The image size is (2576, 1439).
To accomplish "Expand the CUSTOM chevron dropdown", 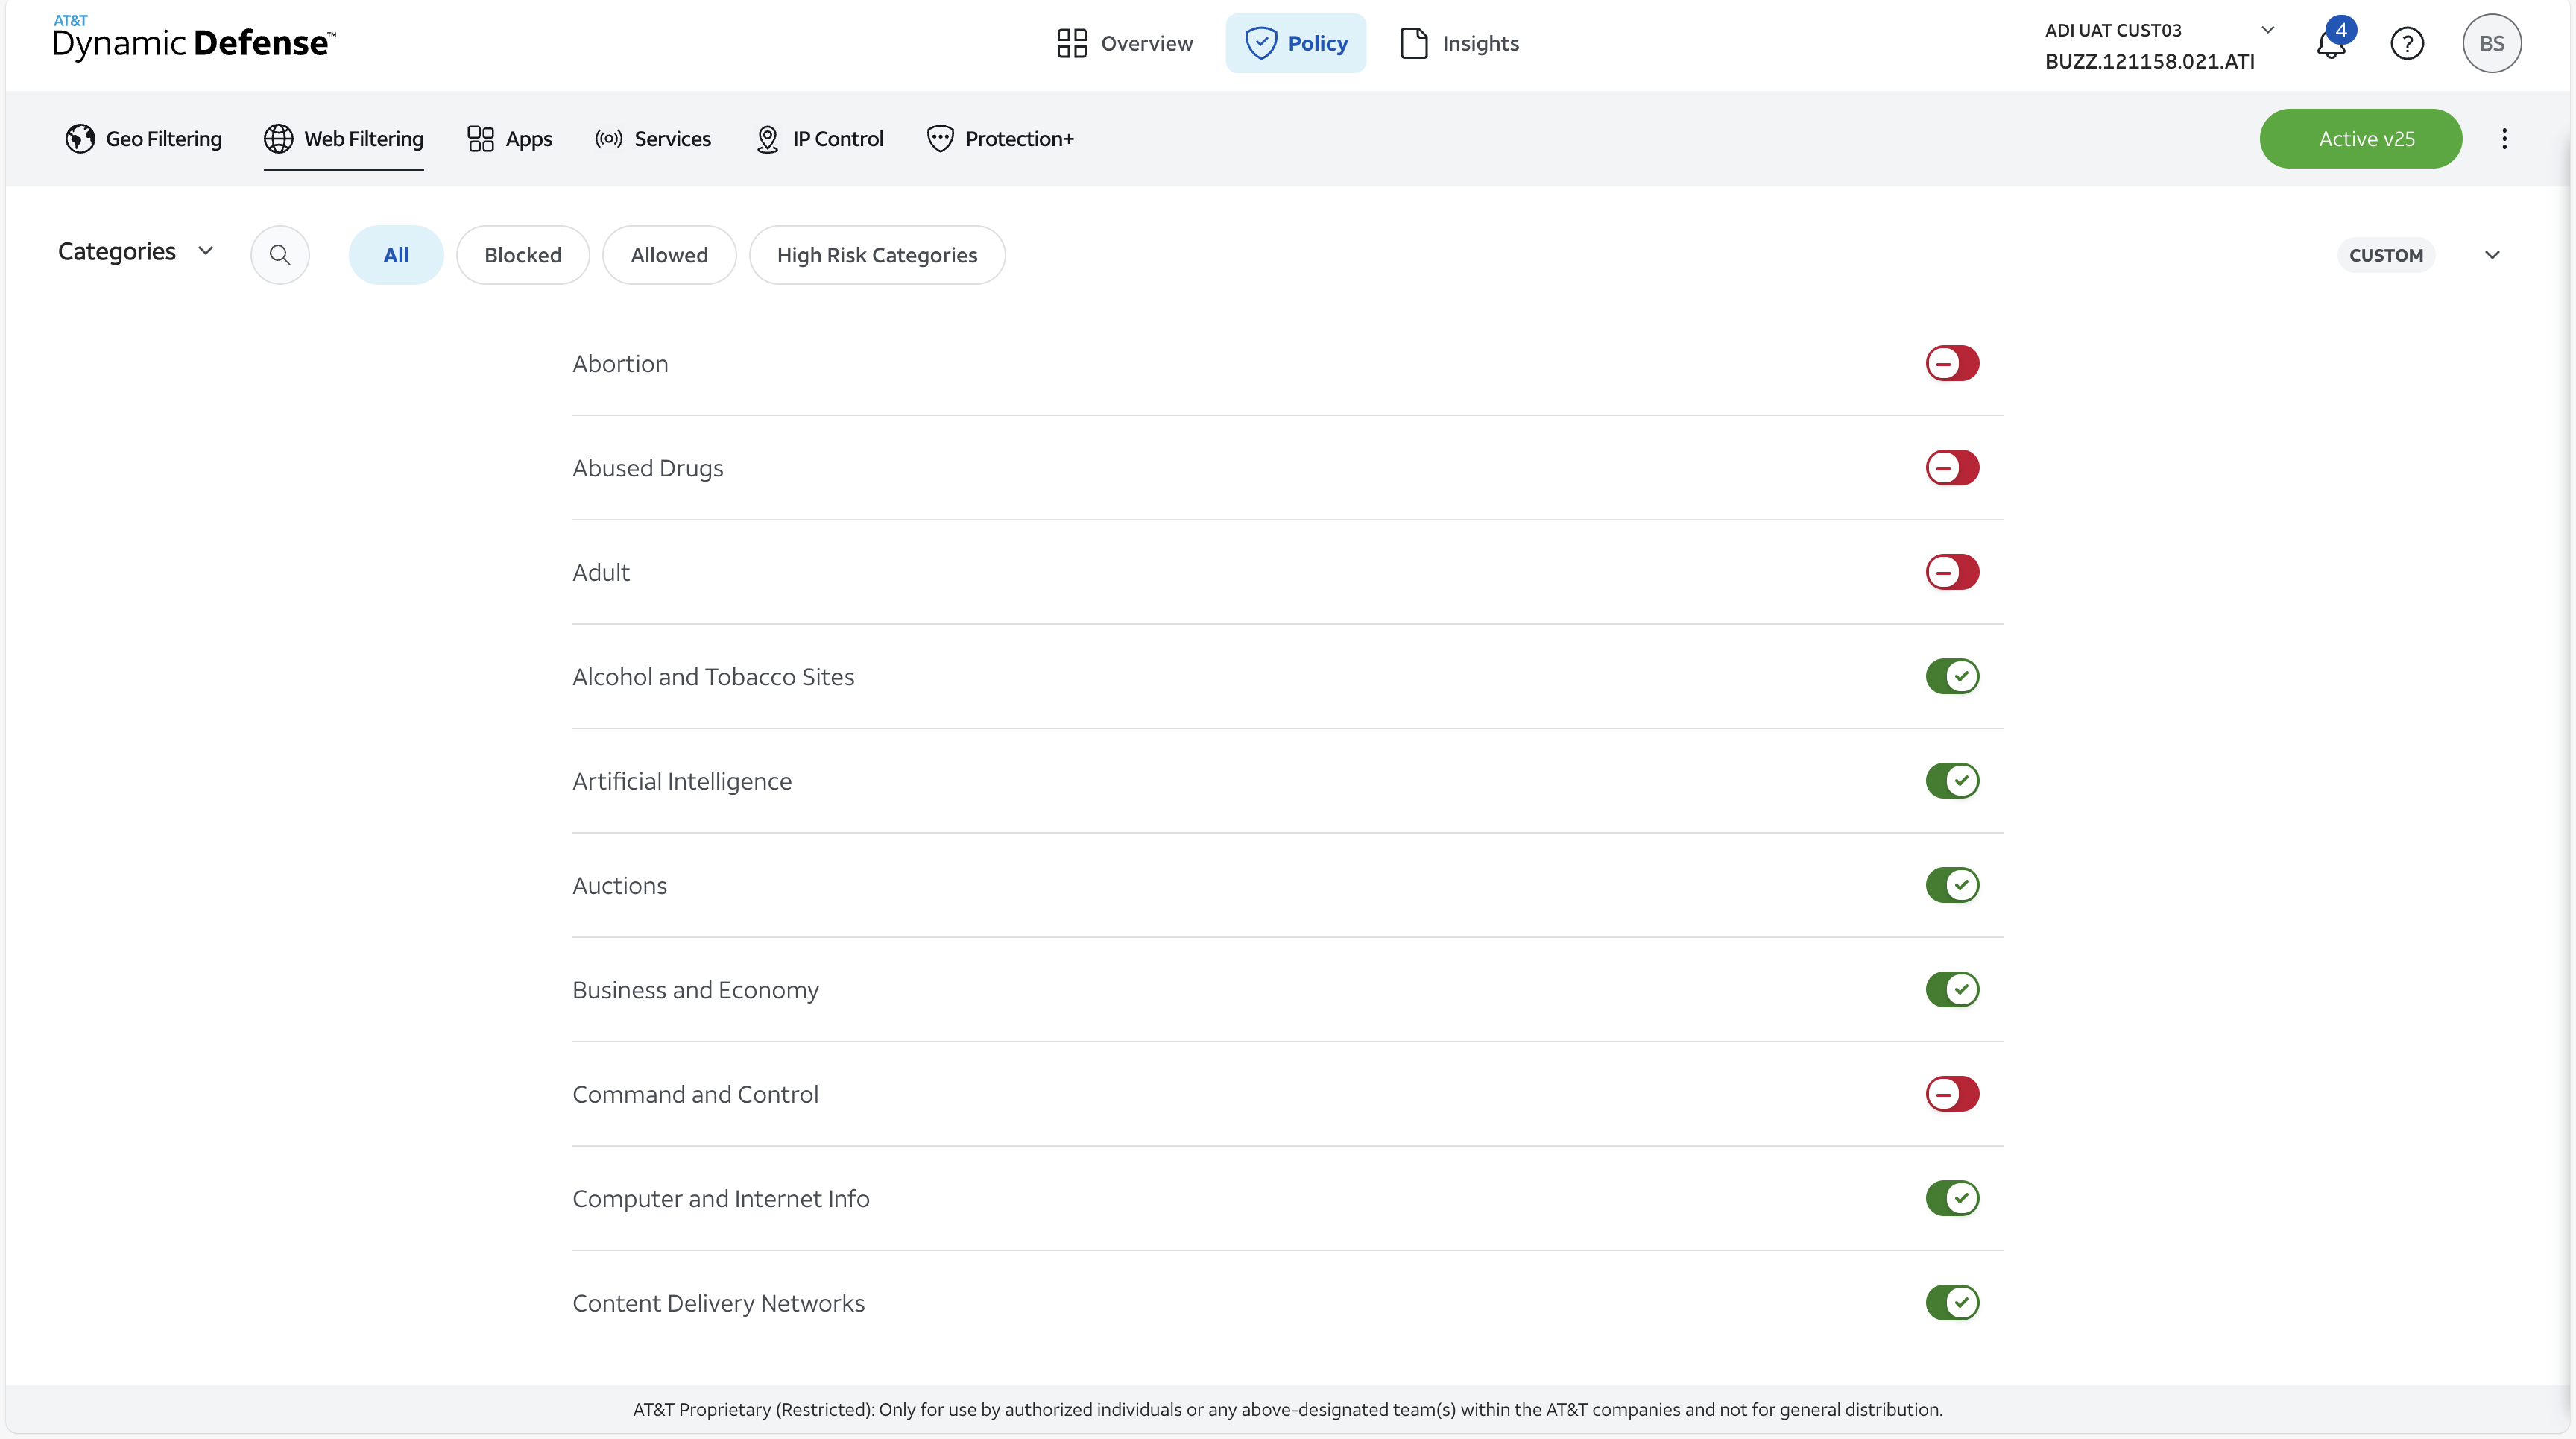I will [2491, 255].
